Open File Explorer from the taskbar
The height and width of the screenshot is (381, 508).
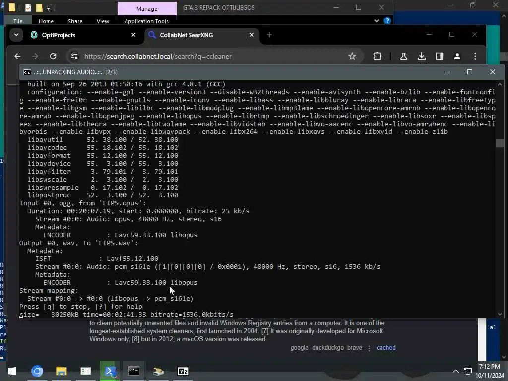tap(61, 371)
